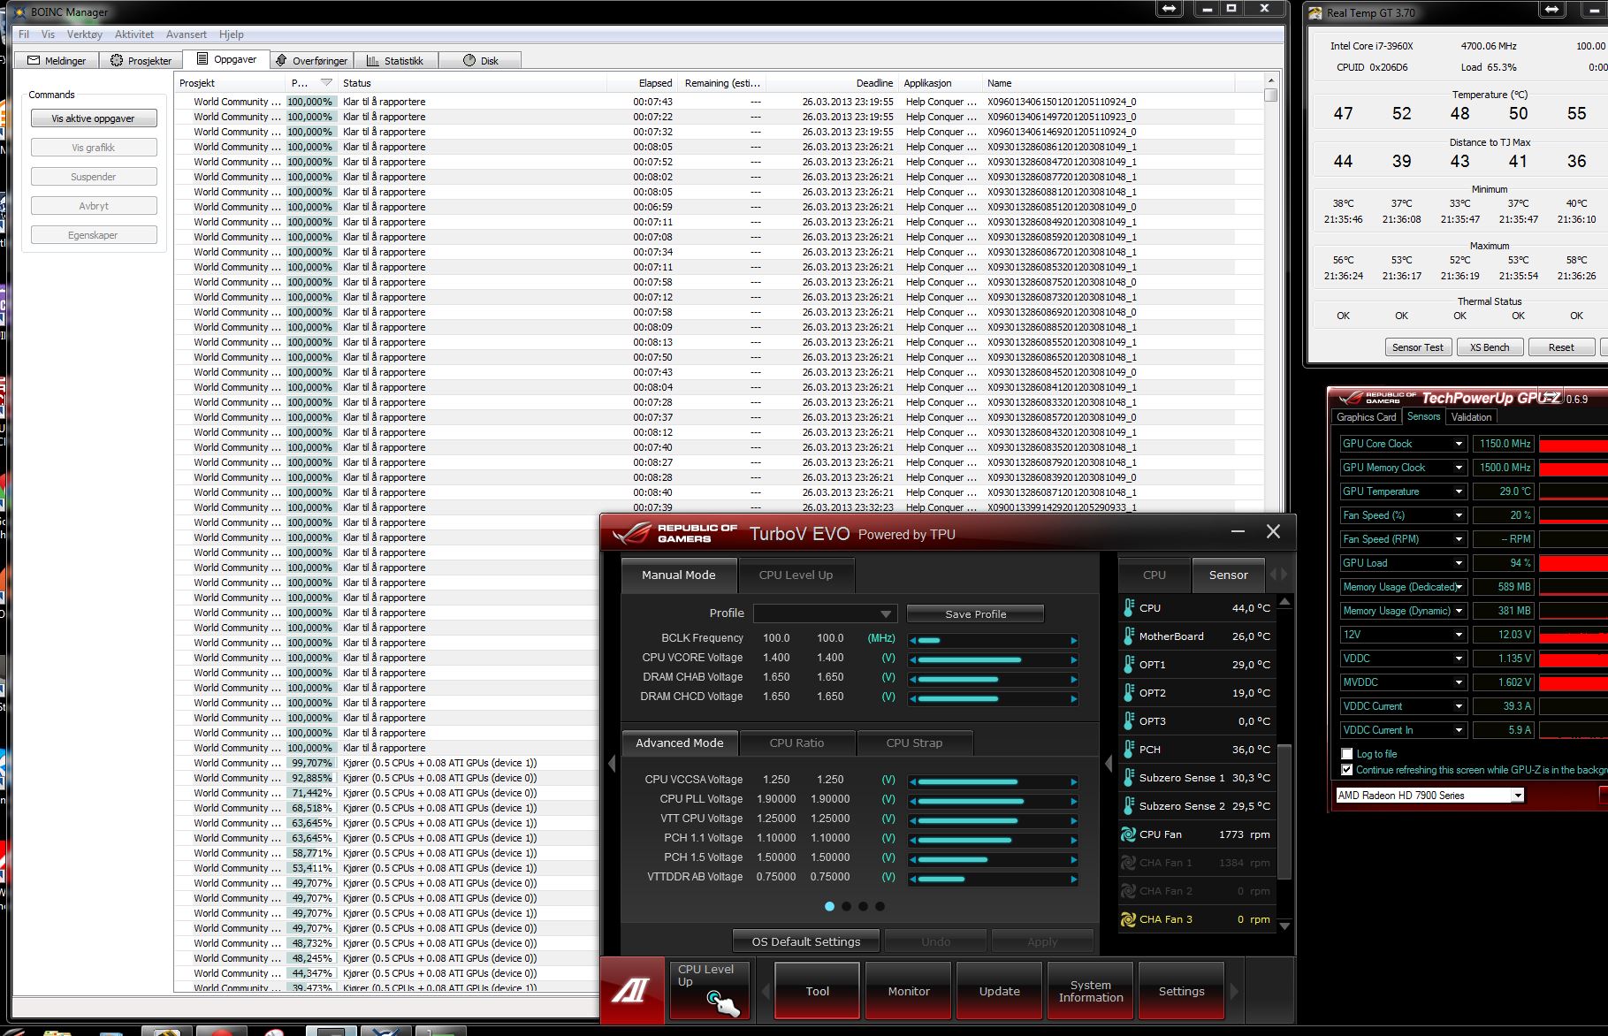Toggle Log to file checkbox in GPU-Z

tap(1347, 754)
